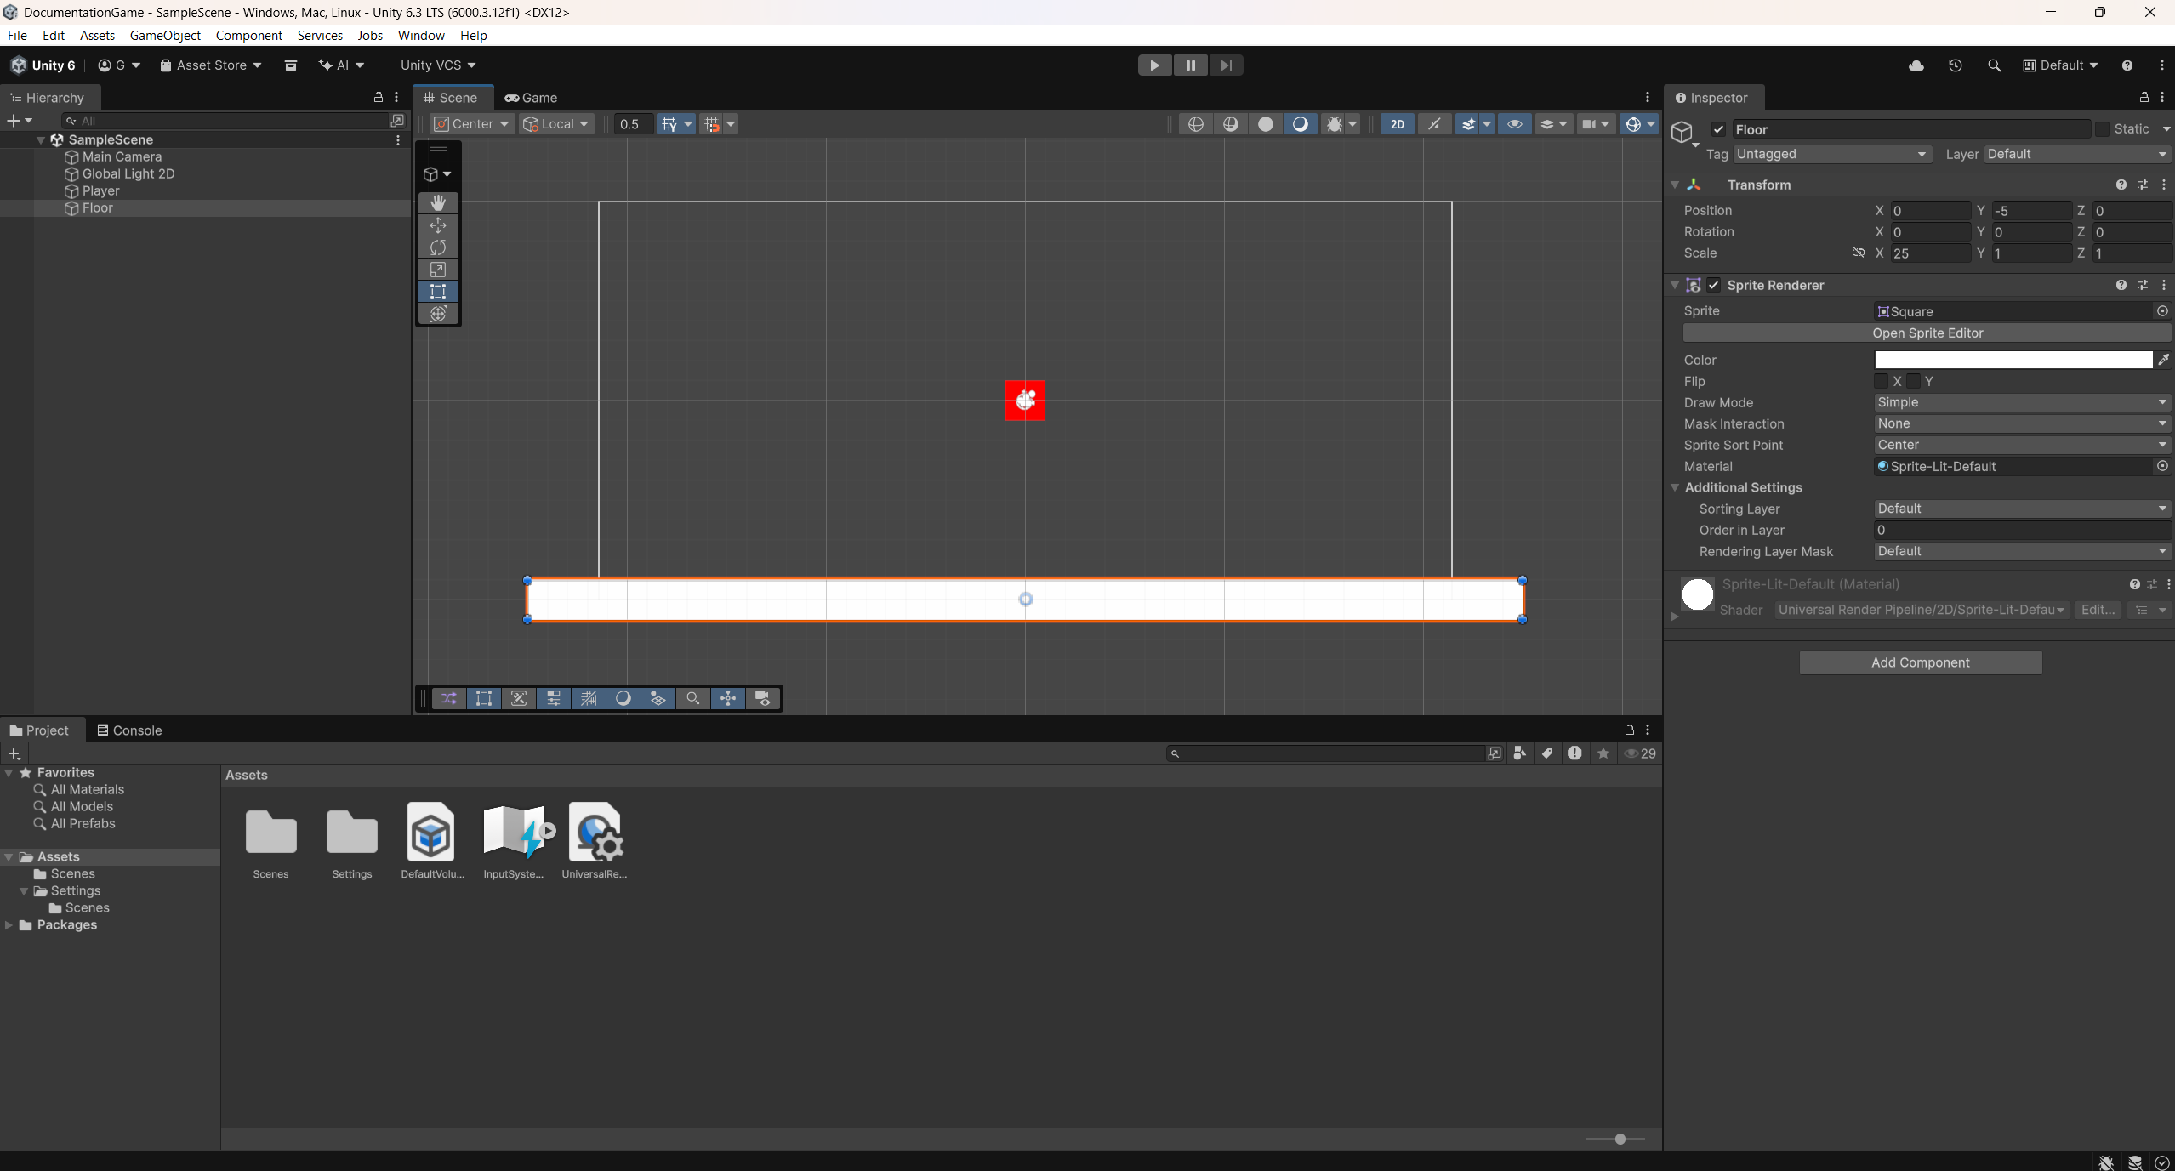Open the Tag dropdown showing Untagged

[x=1831, y=154]
